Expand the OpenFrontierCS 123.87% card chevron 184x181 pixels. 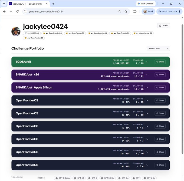coord(147,165)
